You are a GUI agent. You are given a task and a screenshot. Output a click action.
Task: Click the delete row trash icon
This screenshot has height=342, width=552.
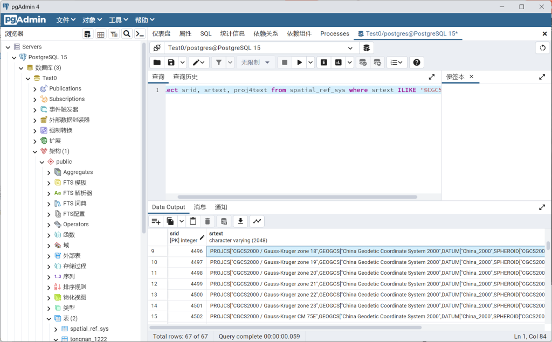tap(208, 221)
